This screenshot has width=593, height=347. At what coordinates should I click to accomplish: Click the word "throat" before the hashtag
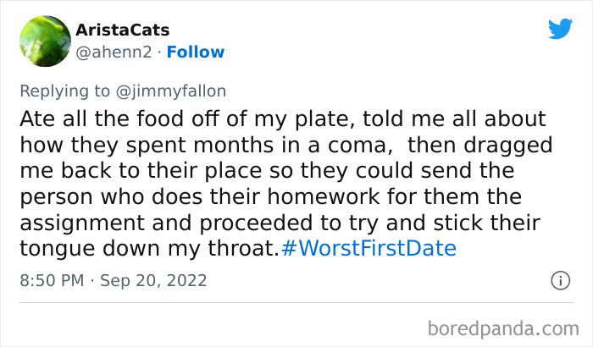(246, 250)
